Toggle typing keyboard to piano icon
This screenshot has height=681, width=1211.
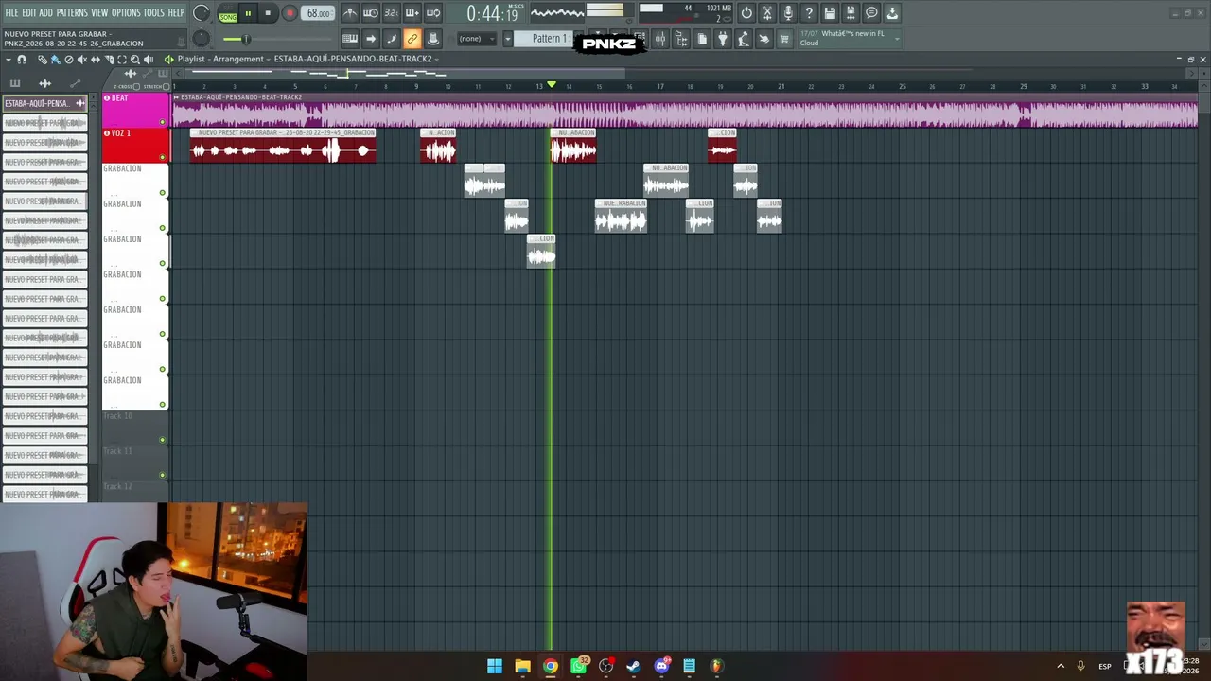point(350,39)
